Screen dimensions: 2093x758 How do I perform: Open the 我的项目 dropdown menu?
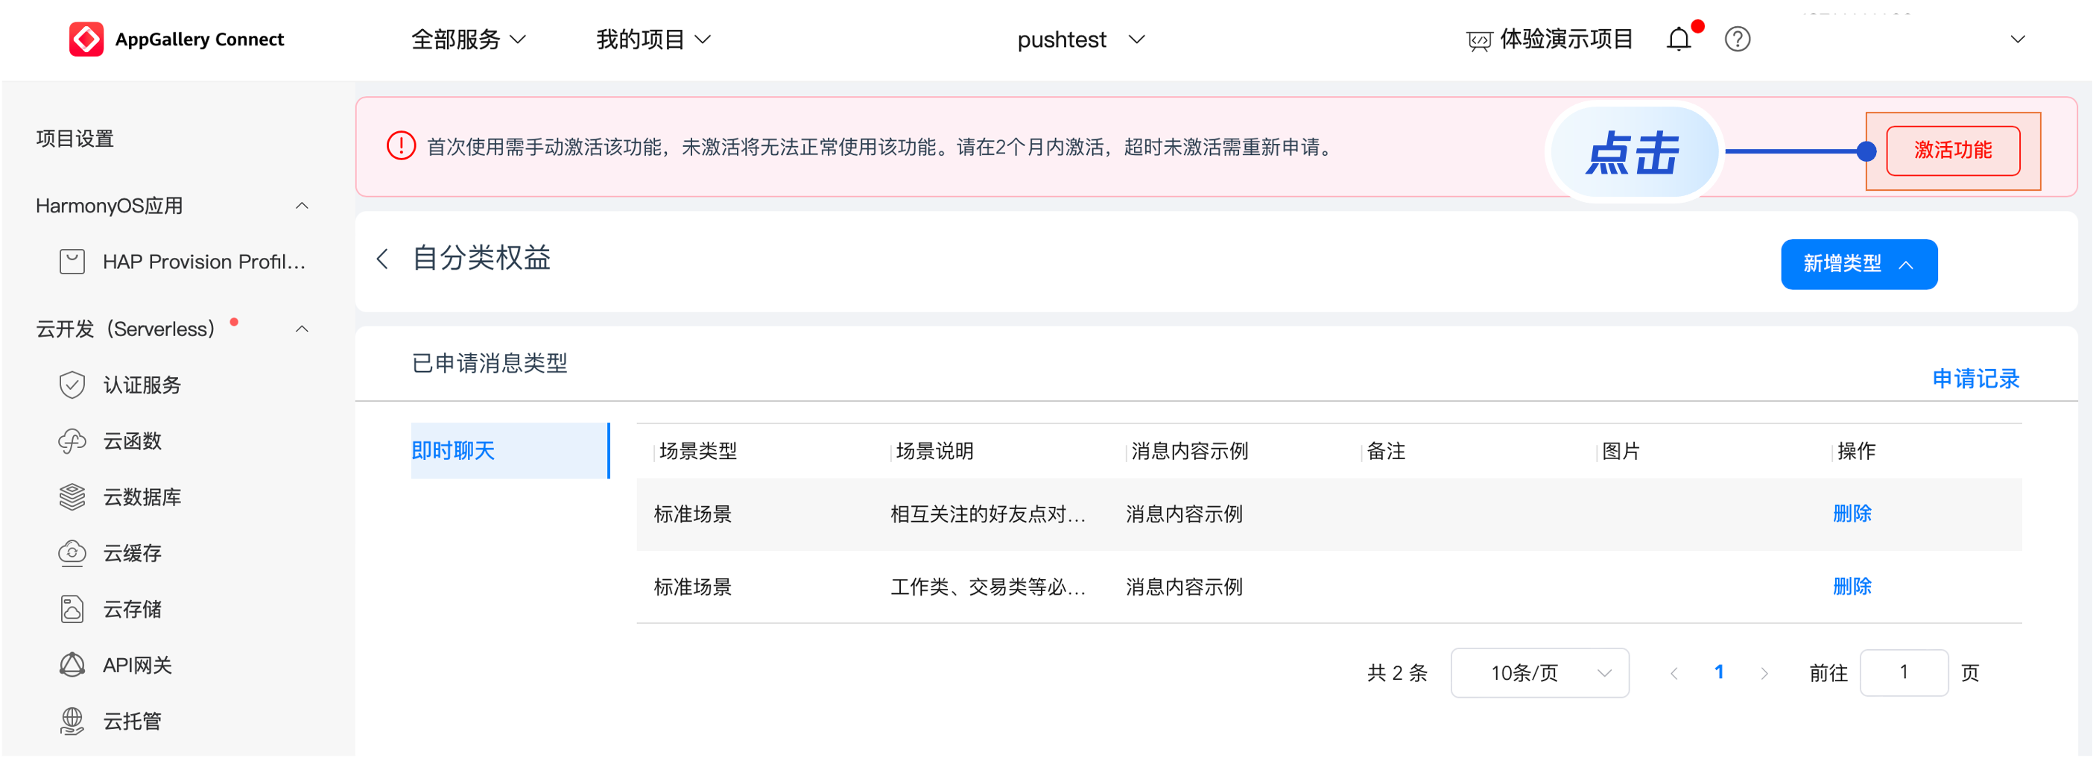point(654,39)
